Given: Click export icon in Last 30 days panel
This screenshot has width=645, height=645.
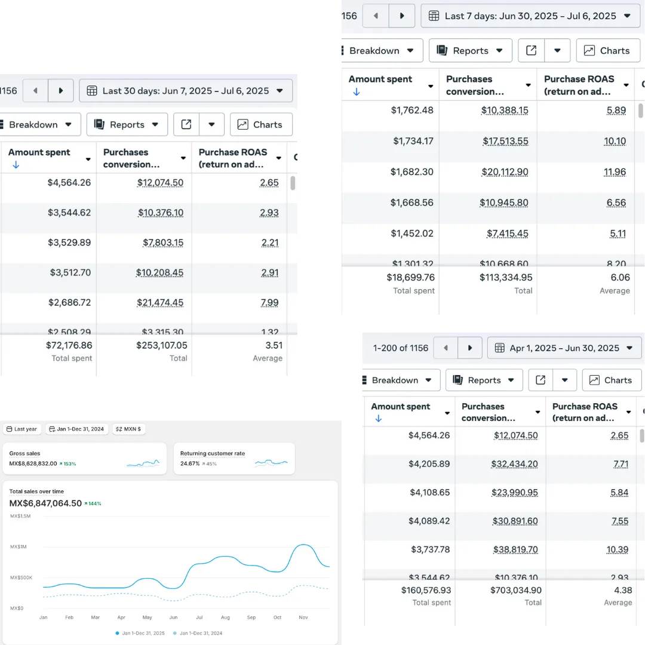Looking at the screenshot, I should coord(186,125).
